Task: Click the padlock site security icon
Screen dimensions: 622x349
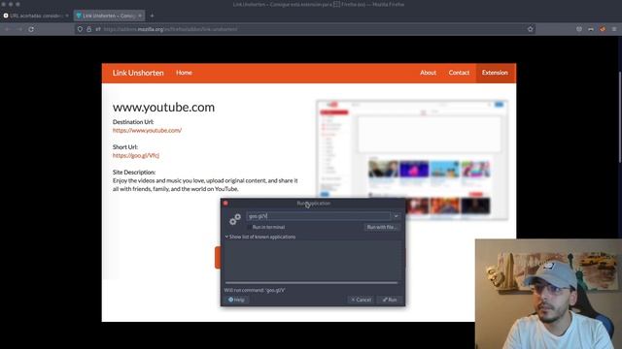Action: click(x=88, y=29)
